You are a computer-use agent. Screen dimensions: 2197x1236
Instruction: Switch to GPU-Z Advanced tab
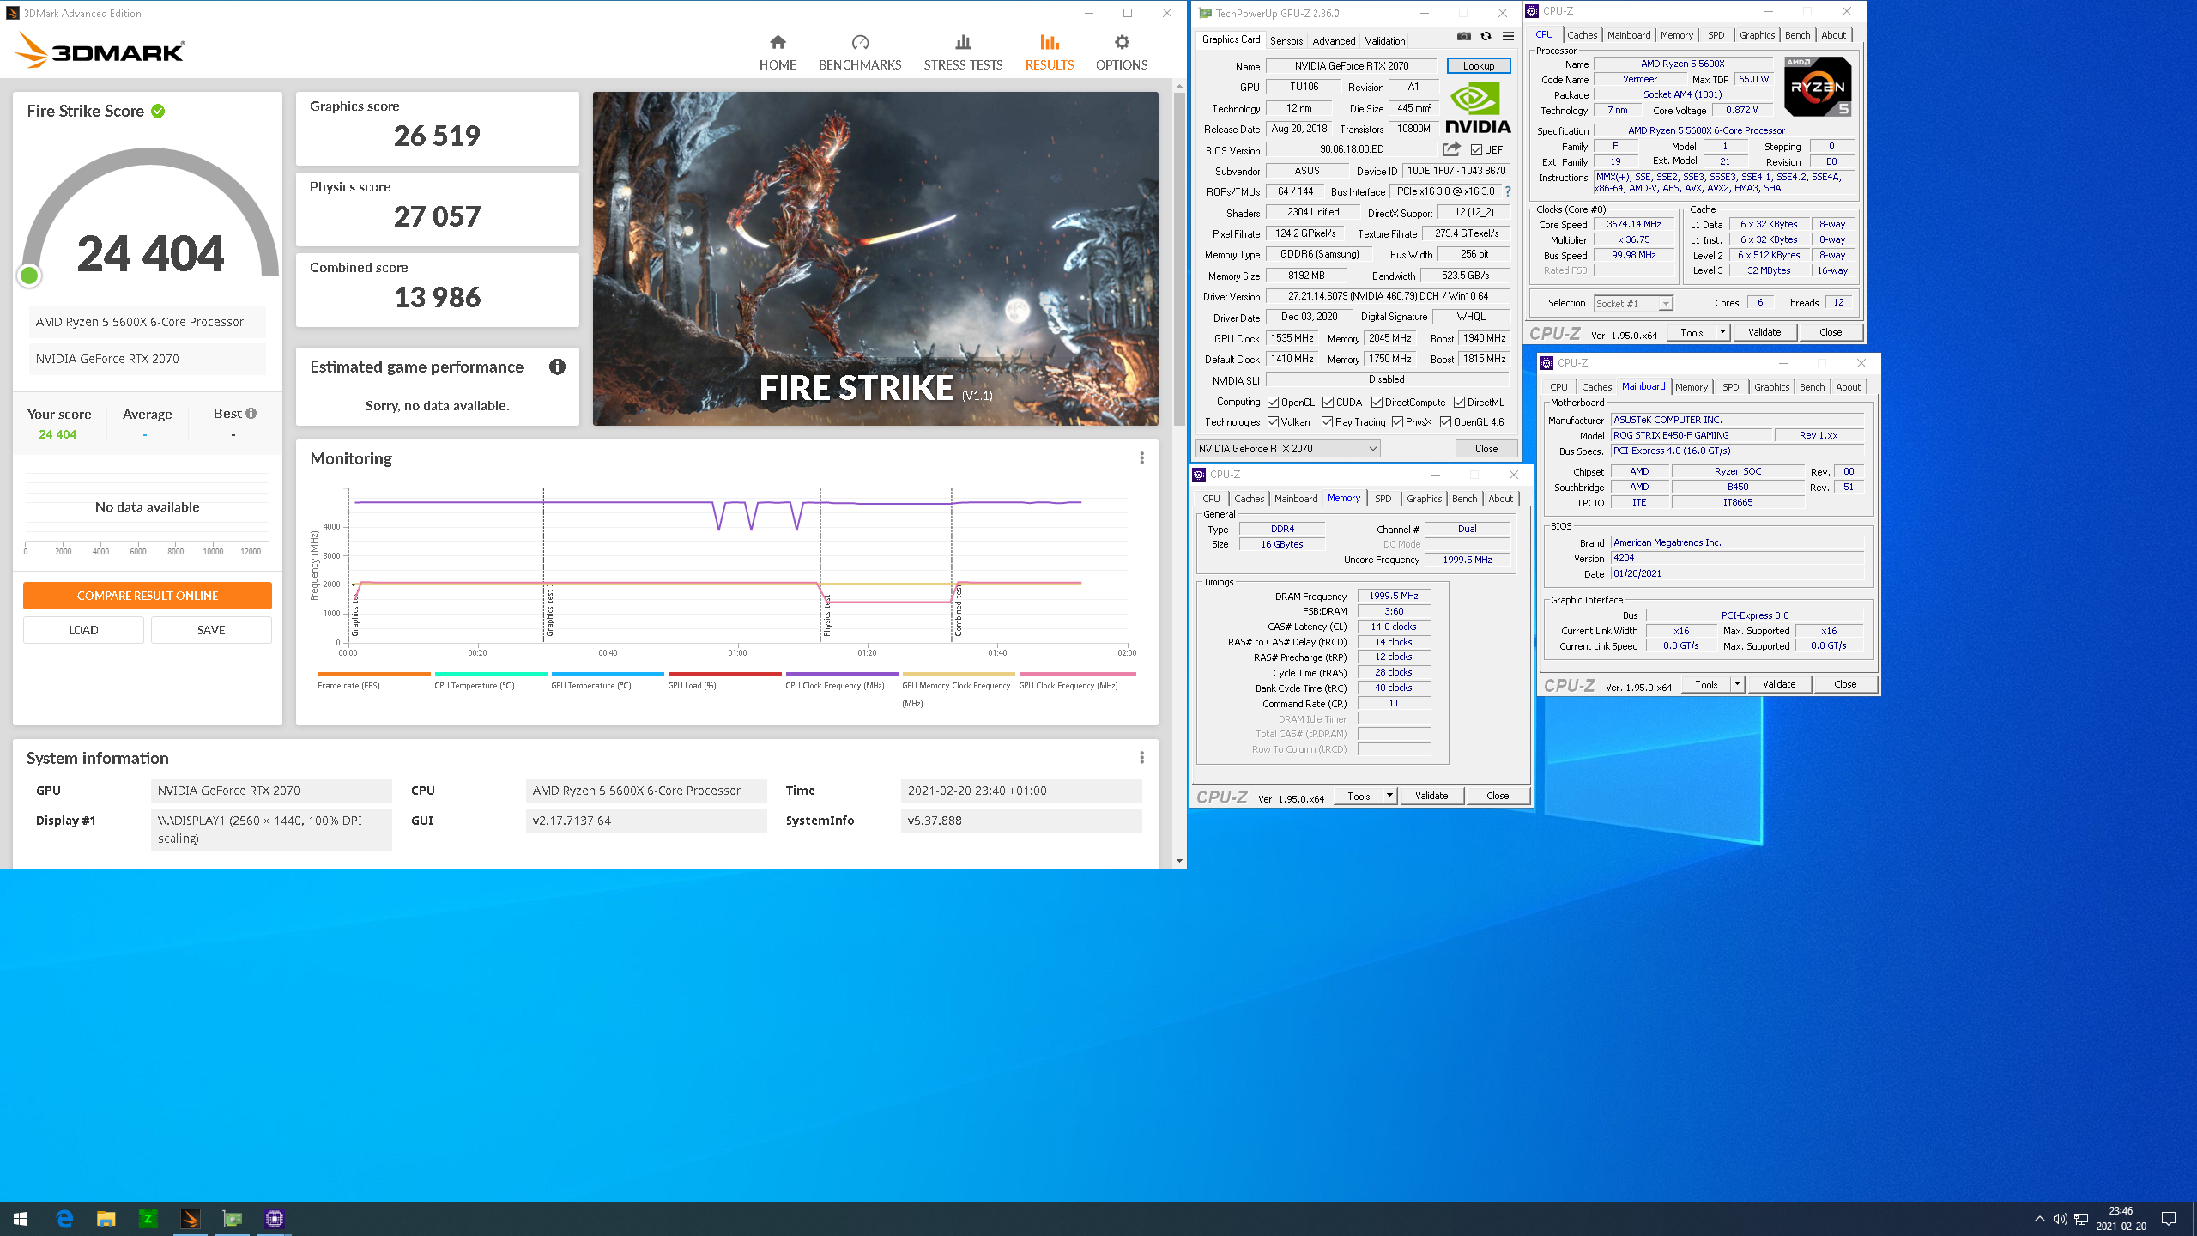coord(1335,41)
